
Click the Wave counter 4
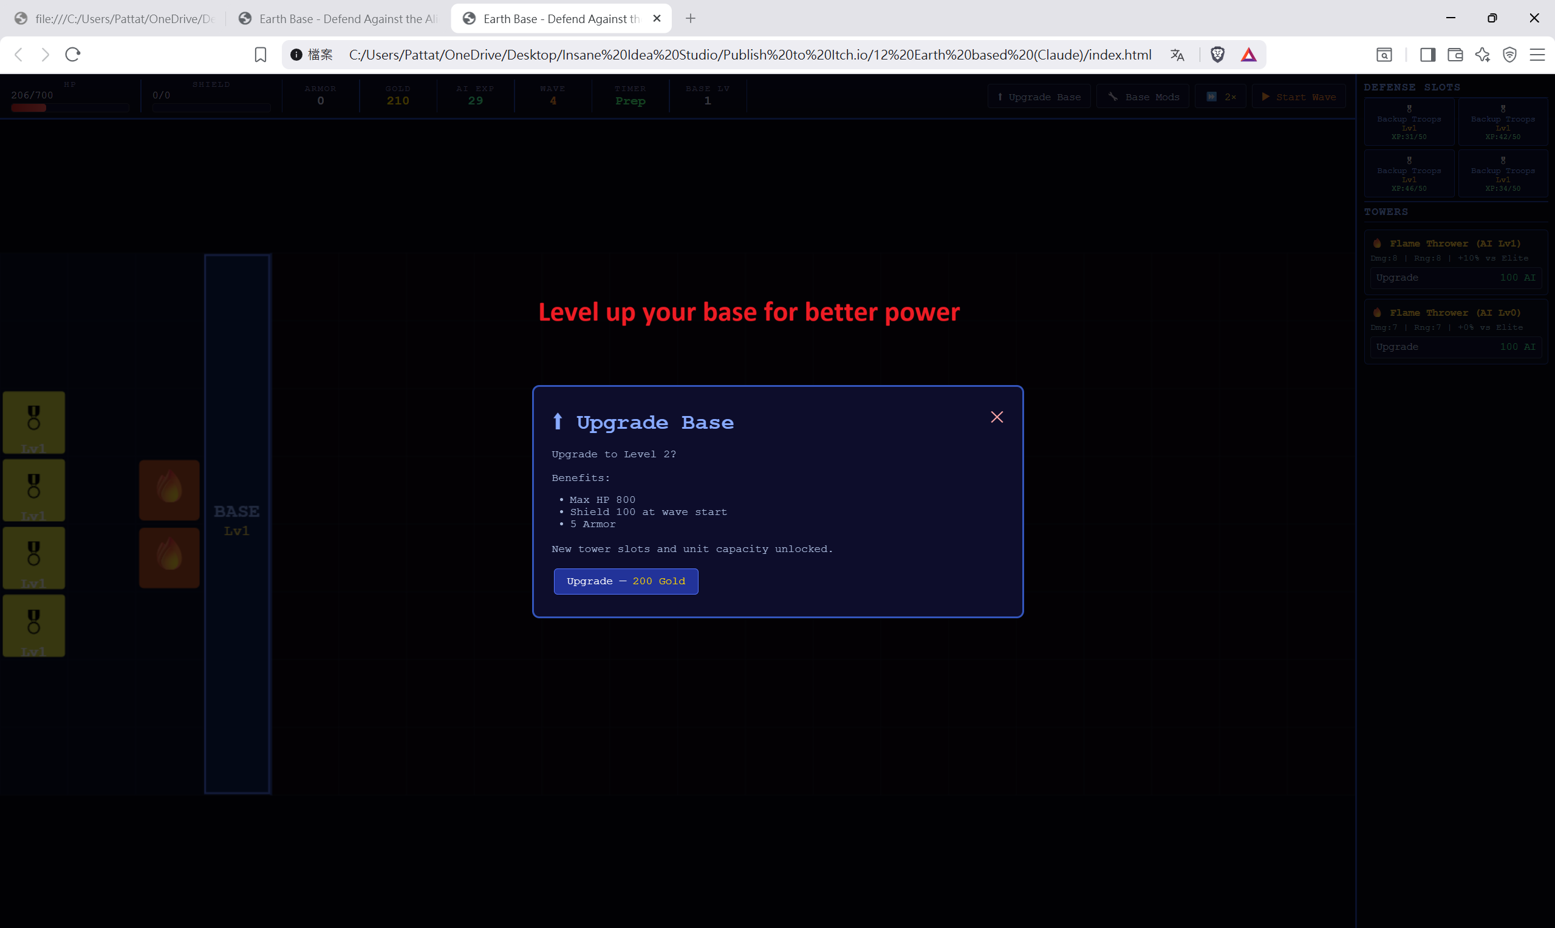tap(553, 101)
